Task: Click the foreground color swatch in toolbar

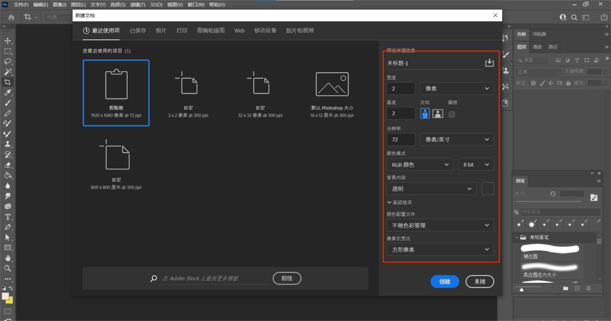Action: (x=5, y=296)
